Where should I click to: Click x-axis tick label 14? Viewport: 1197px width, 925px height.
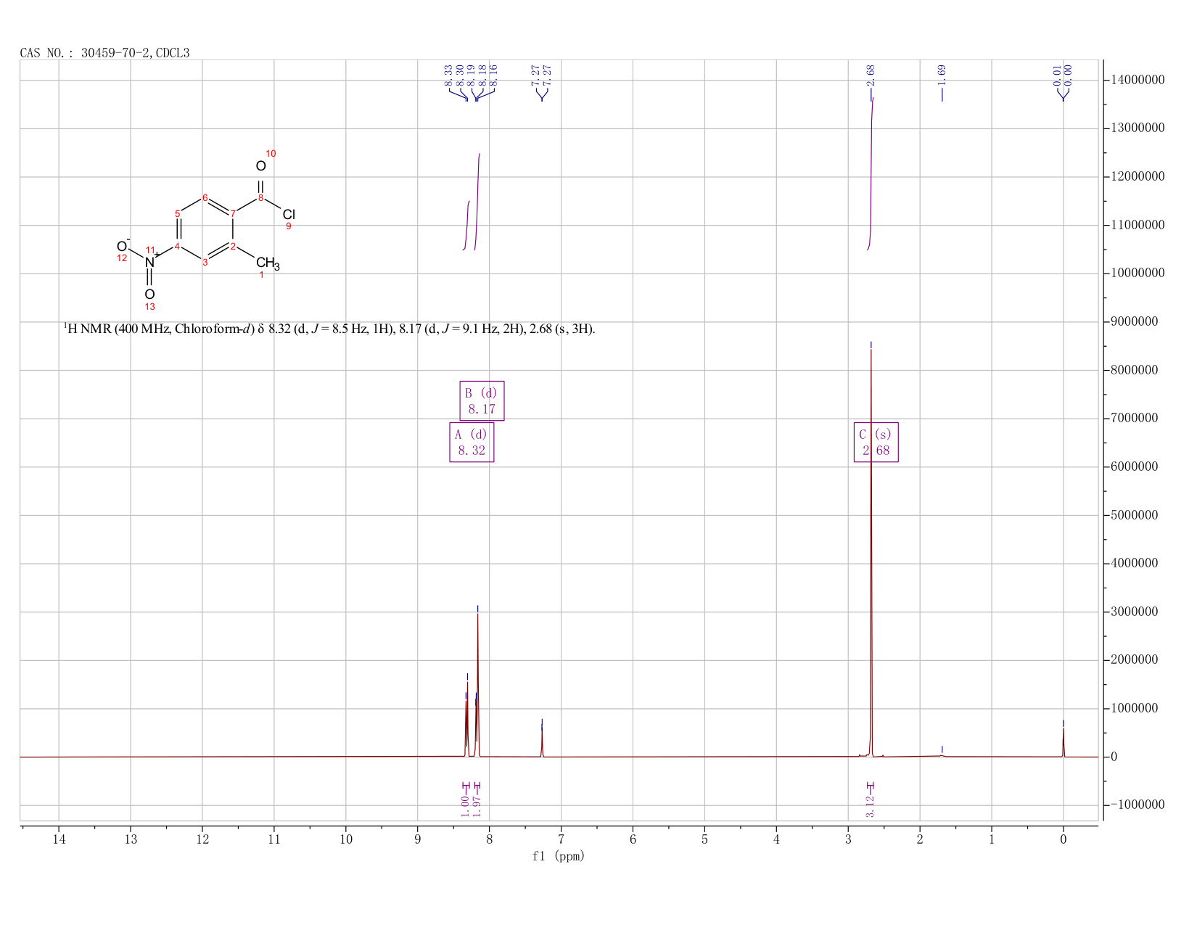coord(59,839)
